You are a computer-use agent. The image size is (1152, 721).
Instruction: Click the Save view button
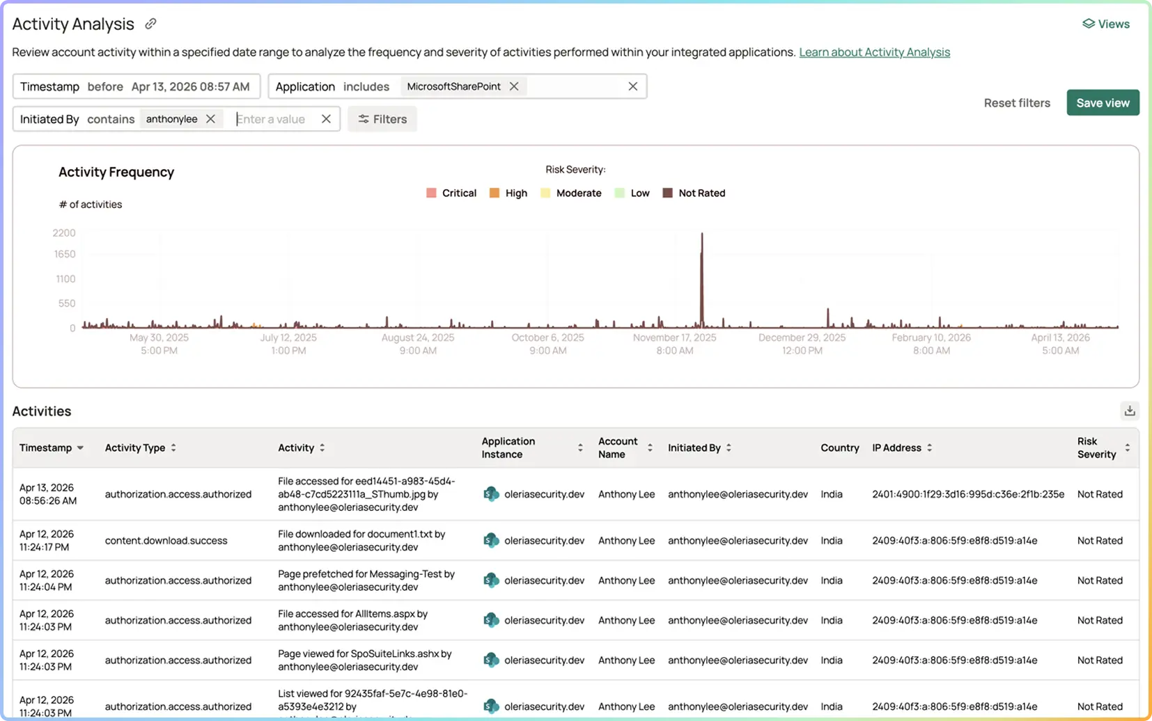[x=1103, y=102]
